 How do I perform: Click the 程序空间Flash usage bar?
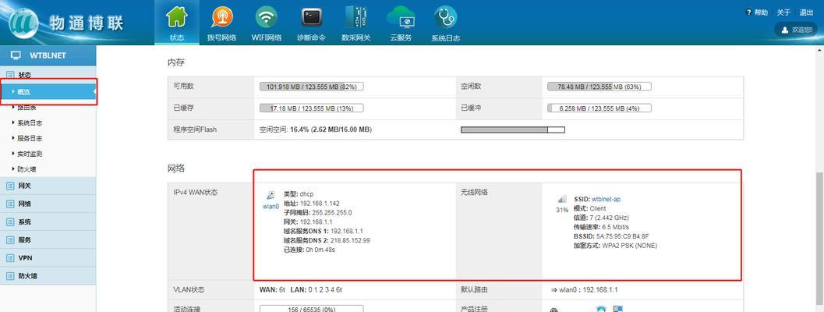coord(513,129)
